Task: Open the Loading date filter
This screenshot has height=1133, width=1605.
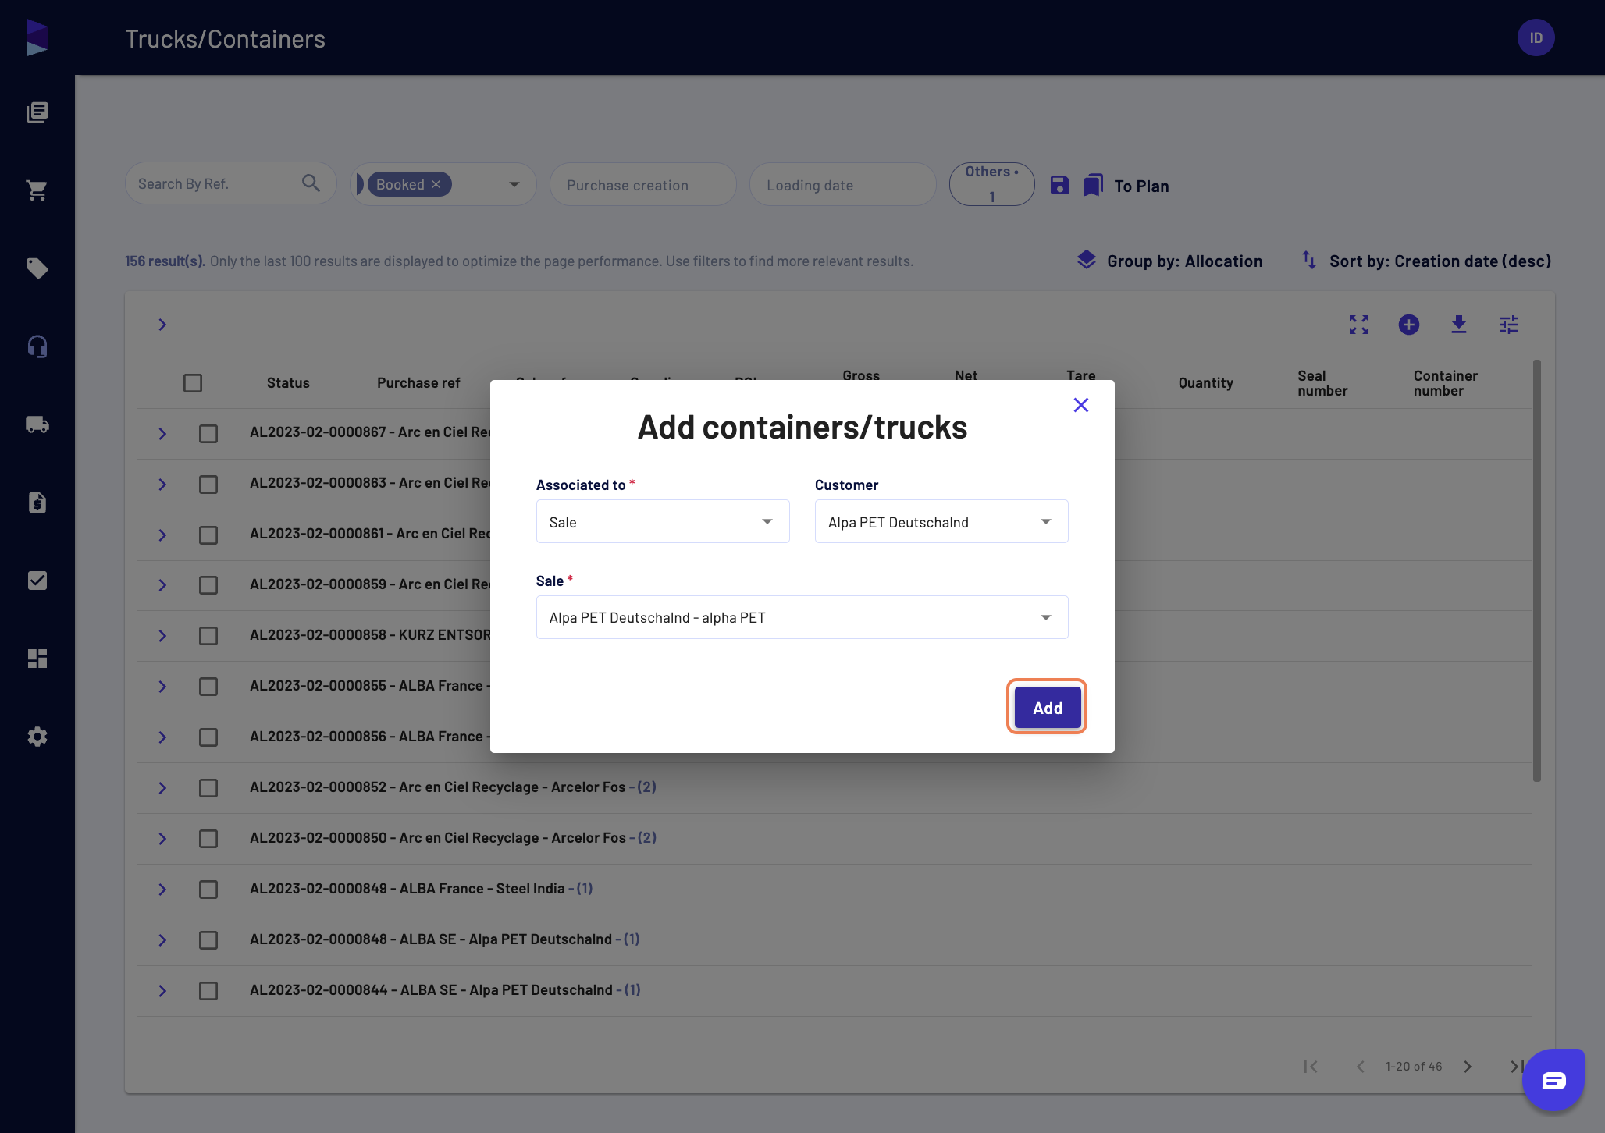Action: point(842,185)
